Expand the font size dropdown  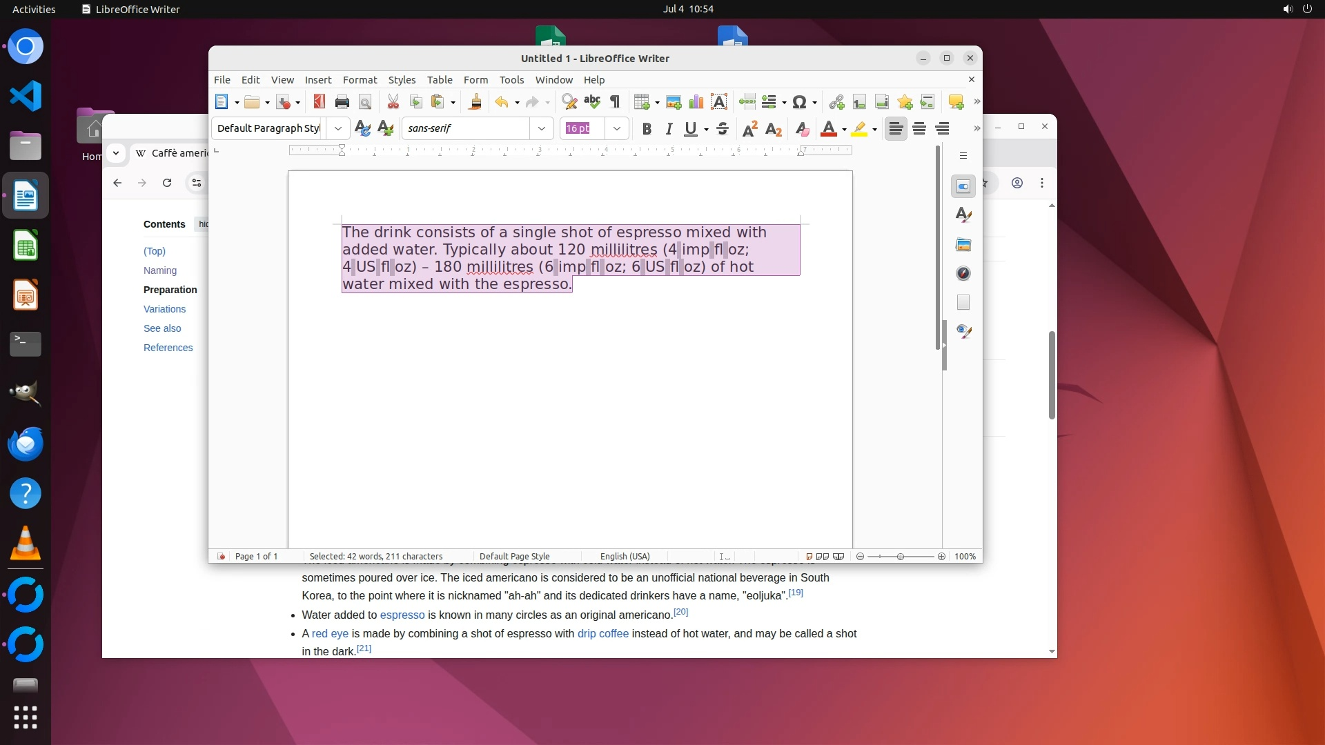(x=616, y=128)
